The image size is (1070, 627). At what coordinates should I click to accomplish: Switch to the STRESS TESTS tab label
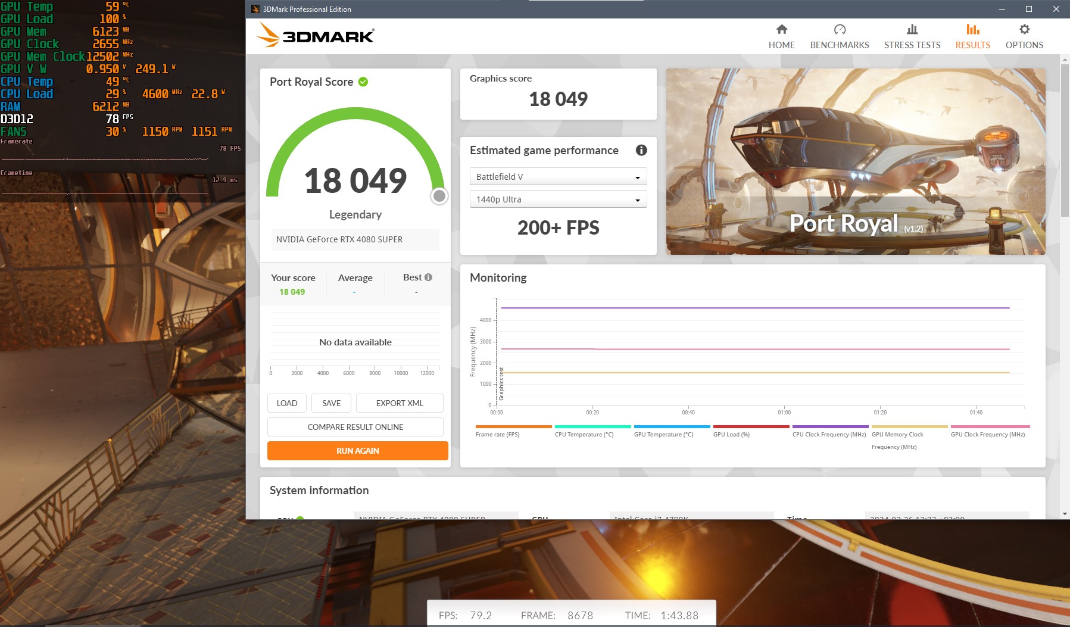912,45
